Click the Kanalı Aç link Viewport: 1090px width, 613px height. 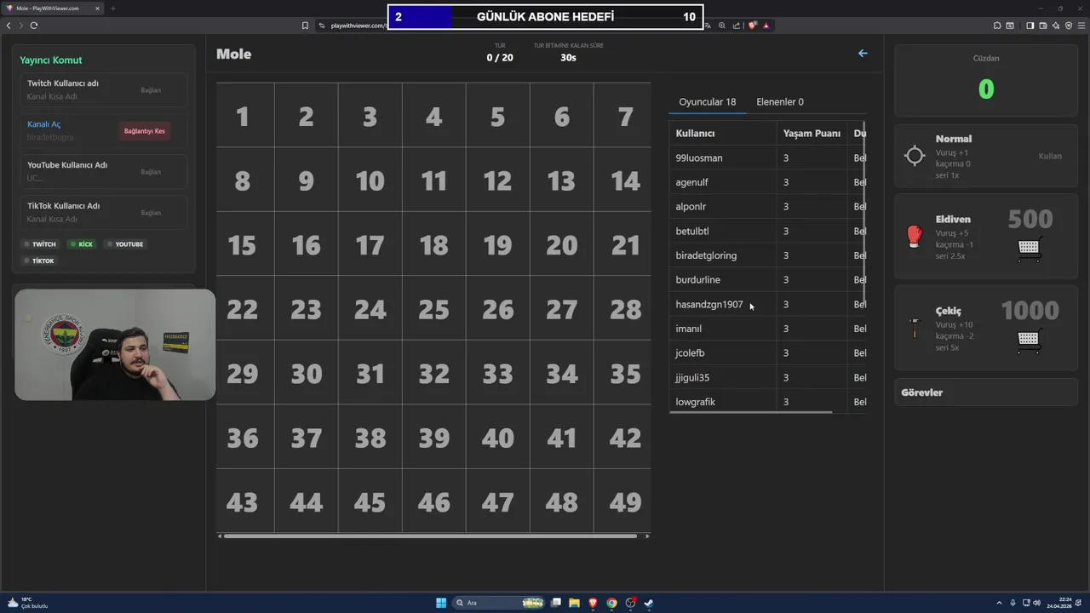tap(44, 124)
